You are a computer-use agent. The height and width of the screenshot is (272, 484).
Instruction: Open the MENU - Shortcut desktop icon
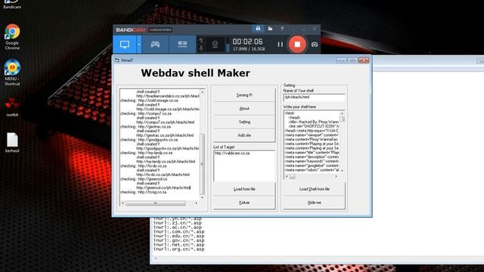tap(12, 73)
